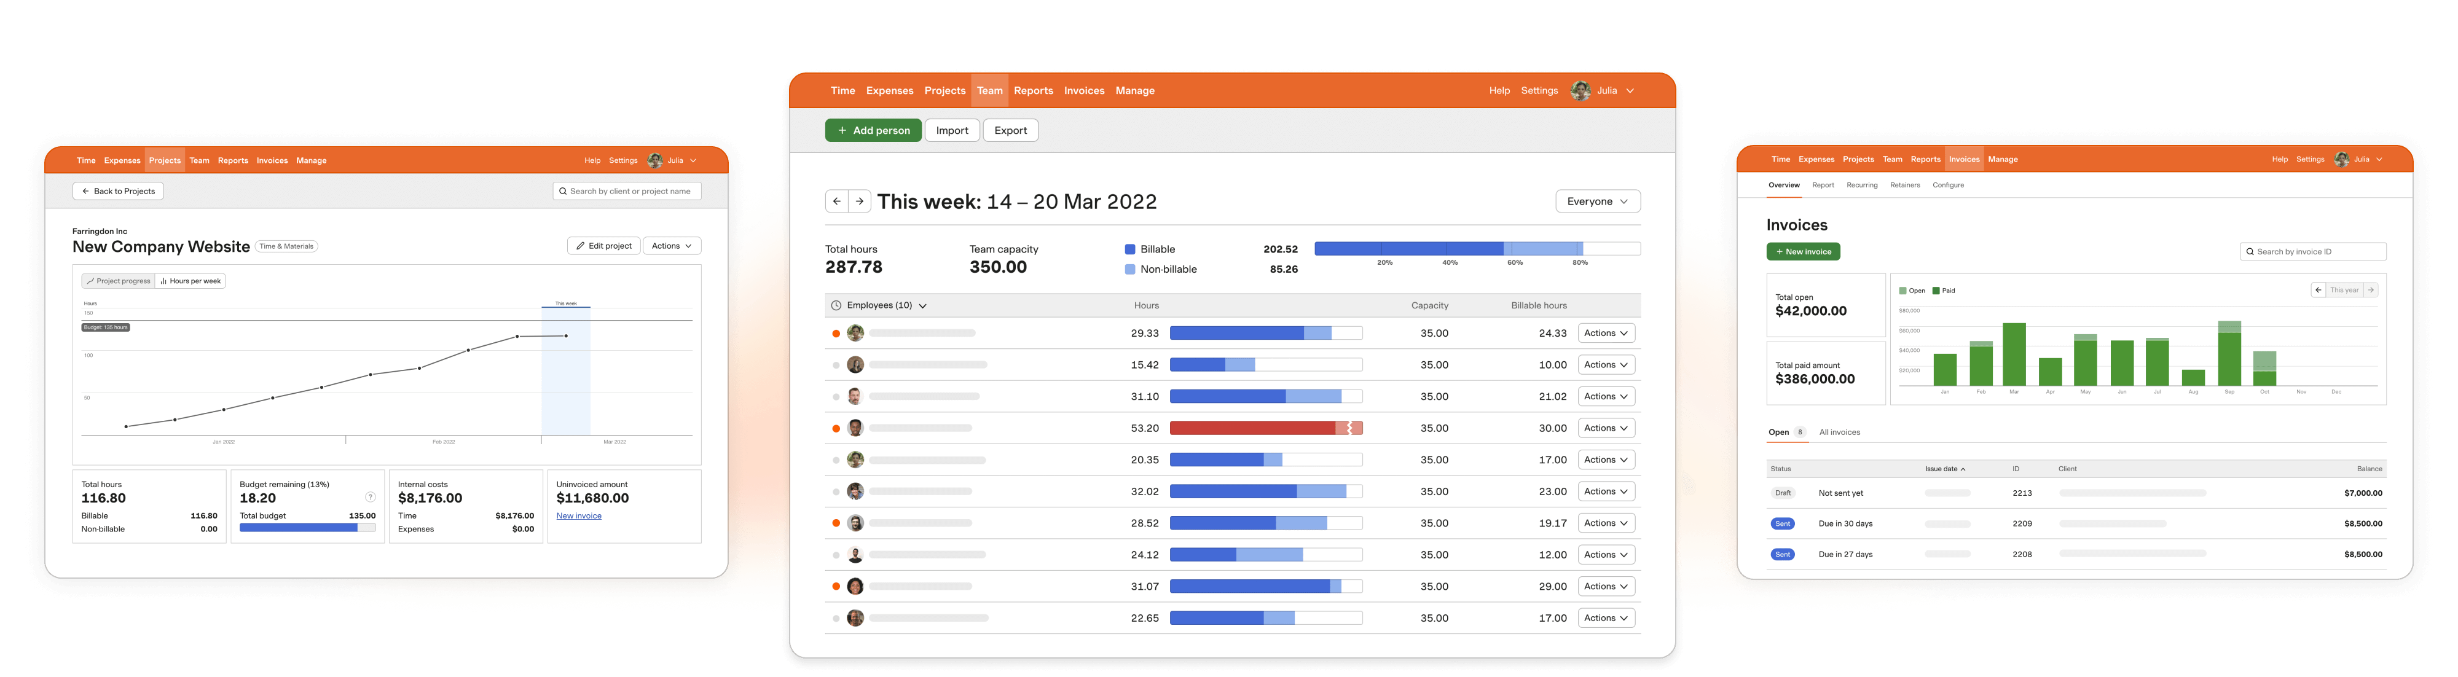2458x677 pixels.
Task: Open the Everyone filter dropdown
Action: pos(1597,201)
